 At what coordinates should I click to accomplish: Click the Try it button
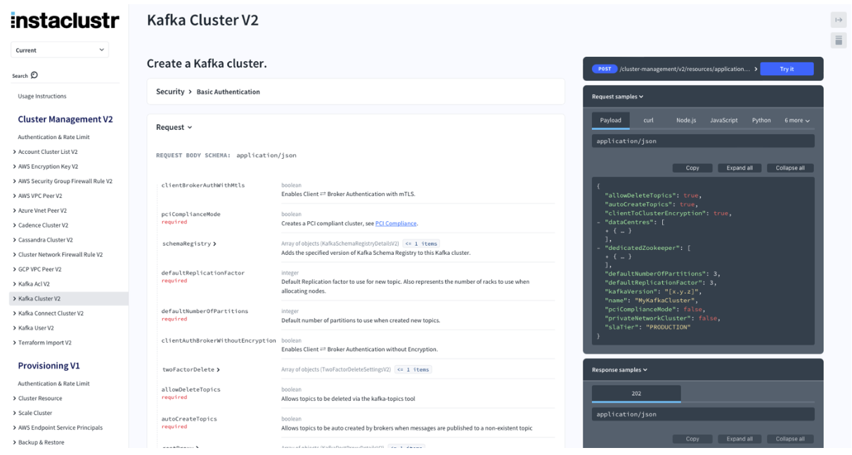[787, 69]
